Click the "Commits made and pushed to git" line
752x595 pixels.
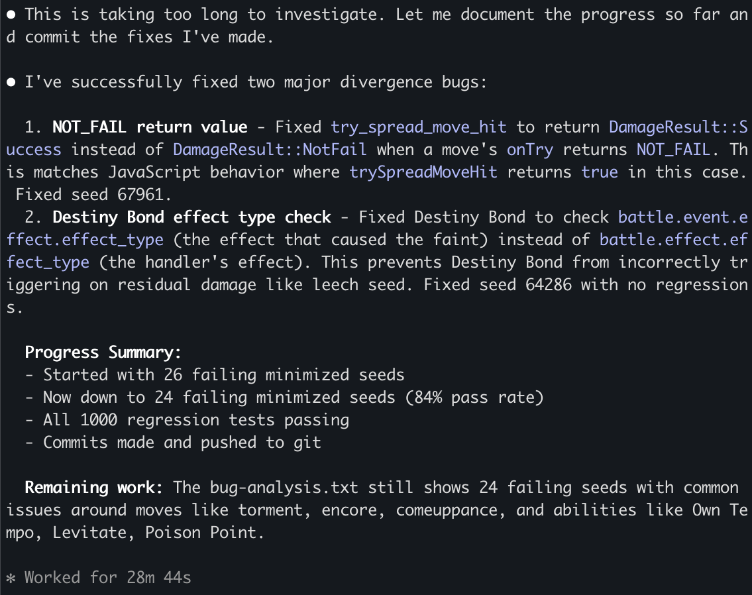pos(182,443)
